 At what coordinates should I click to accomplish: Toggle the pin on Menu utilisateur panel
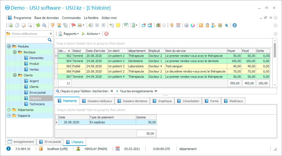tap(51, 34)
